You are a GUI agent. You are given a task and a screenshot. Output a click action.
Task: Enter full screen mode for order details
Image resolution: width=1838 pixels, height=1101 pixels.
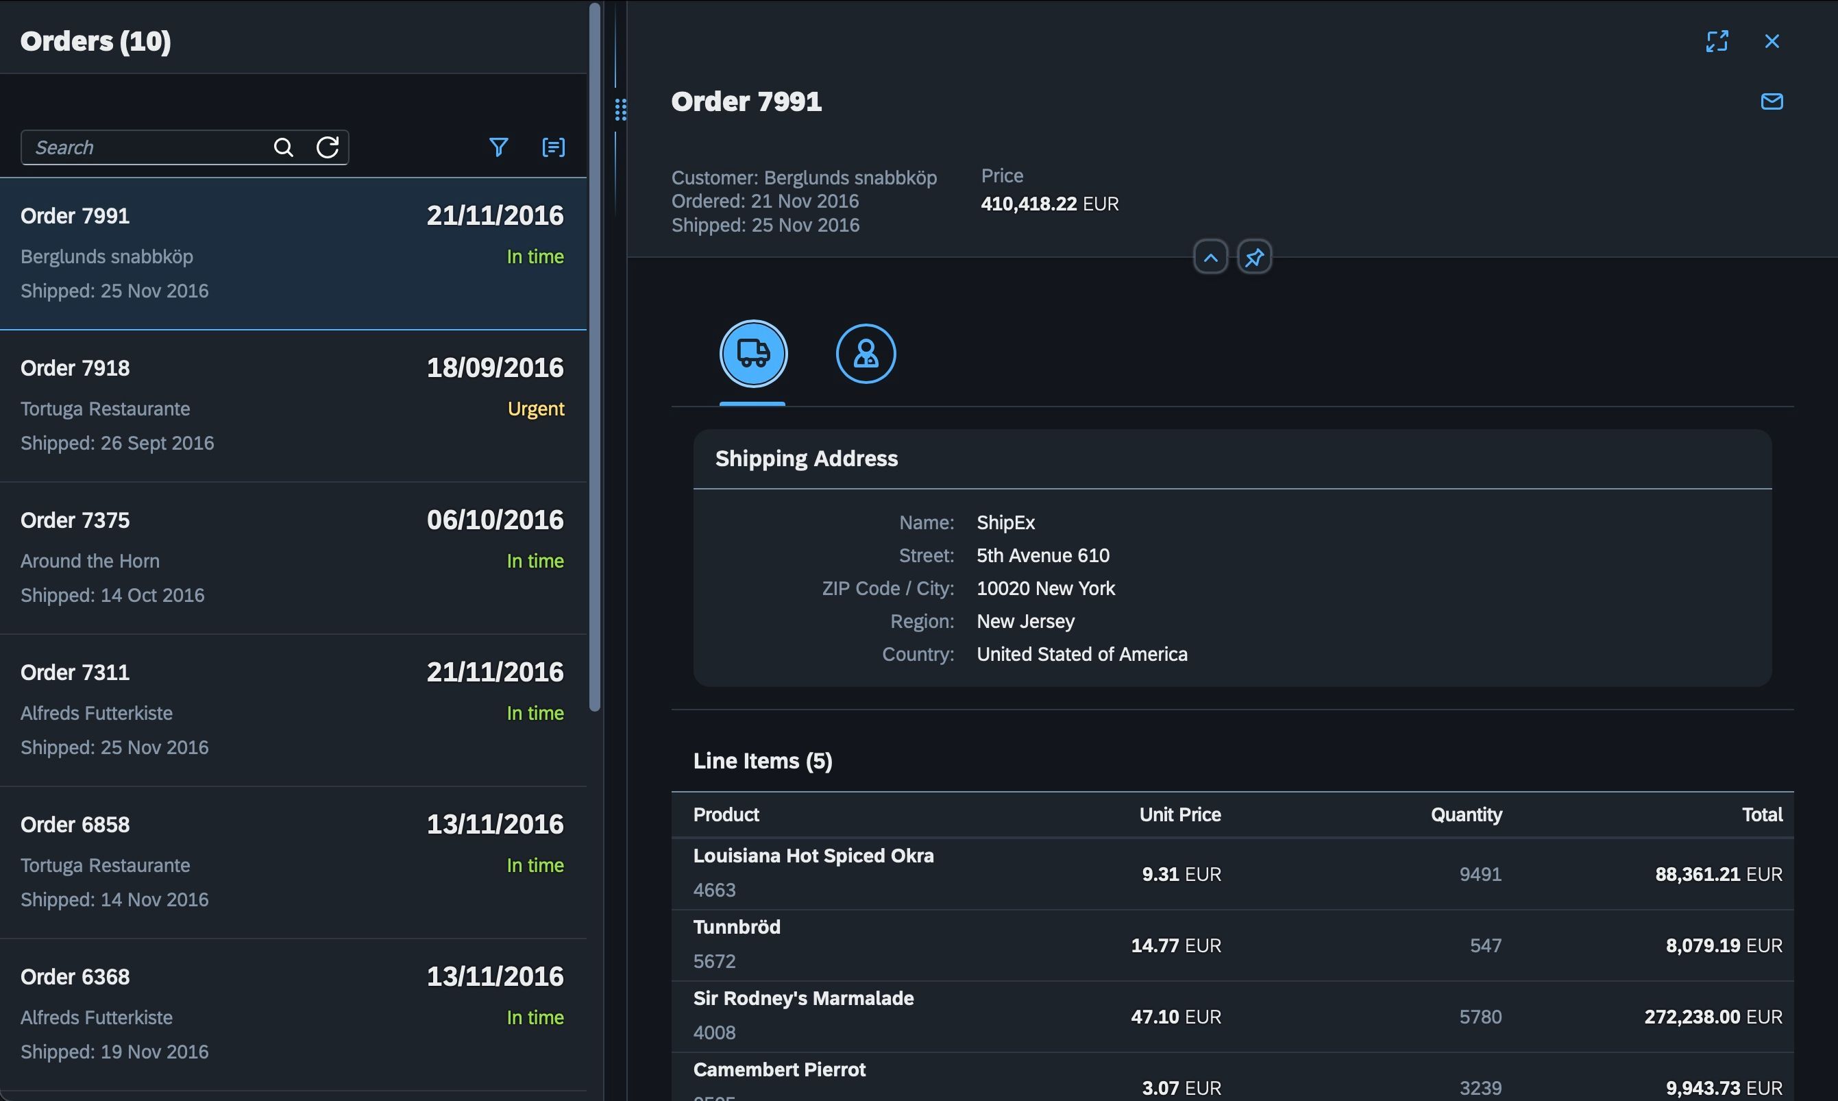point(1717,42)
